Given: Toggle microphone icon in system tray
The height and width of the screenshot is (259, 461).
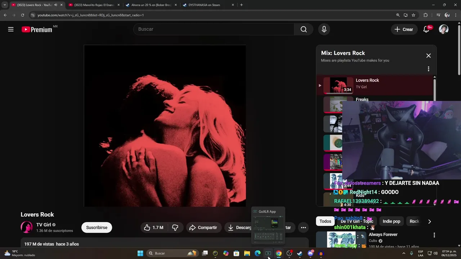Looking at the screenshot, I should click(x=411, y=253).
